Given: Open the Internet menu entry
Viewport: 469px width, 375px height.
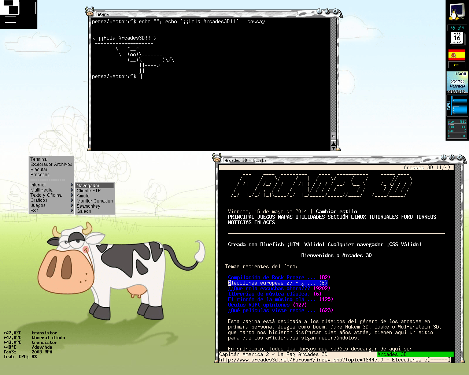Looking at the screenshot, I should [51, 185].
